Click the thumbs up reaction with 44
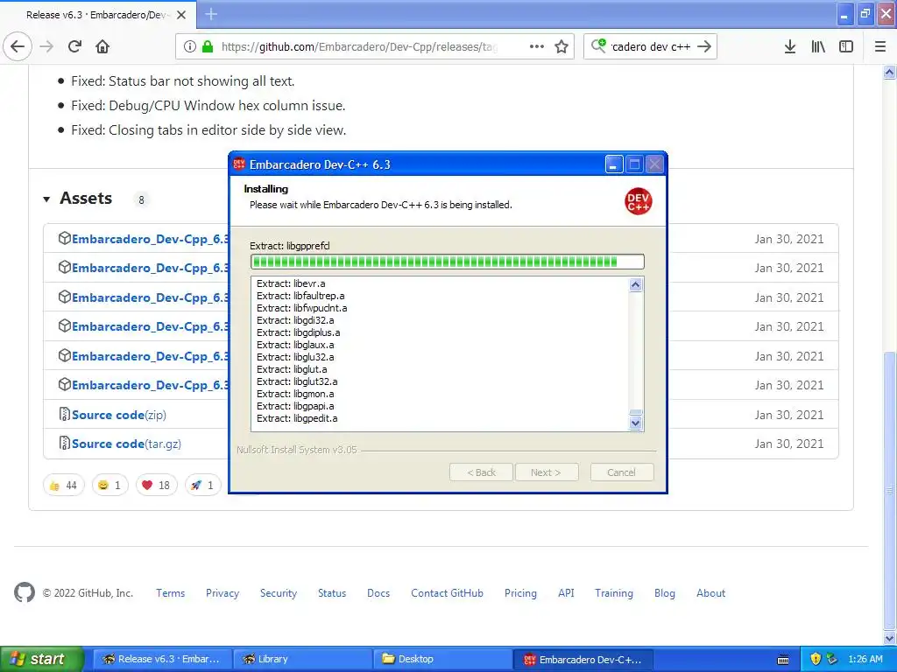 tap(63, 485)
